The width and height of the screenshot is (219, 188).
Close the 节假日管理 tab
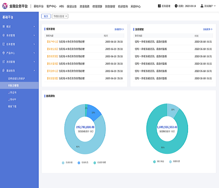tap(66, 16)
